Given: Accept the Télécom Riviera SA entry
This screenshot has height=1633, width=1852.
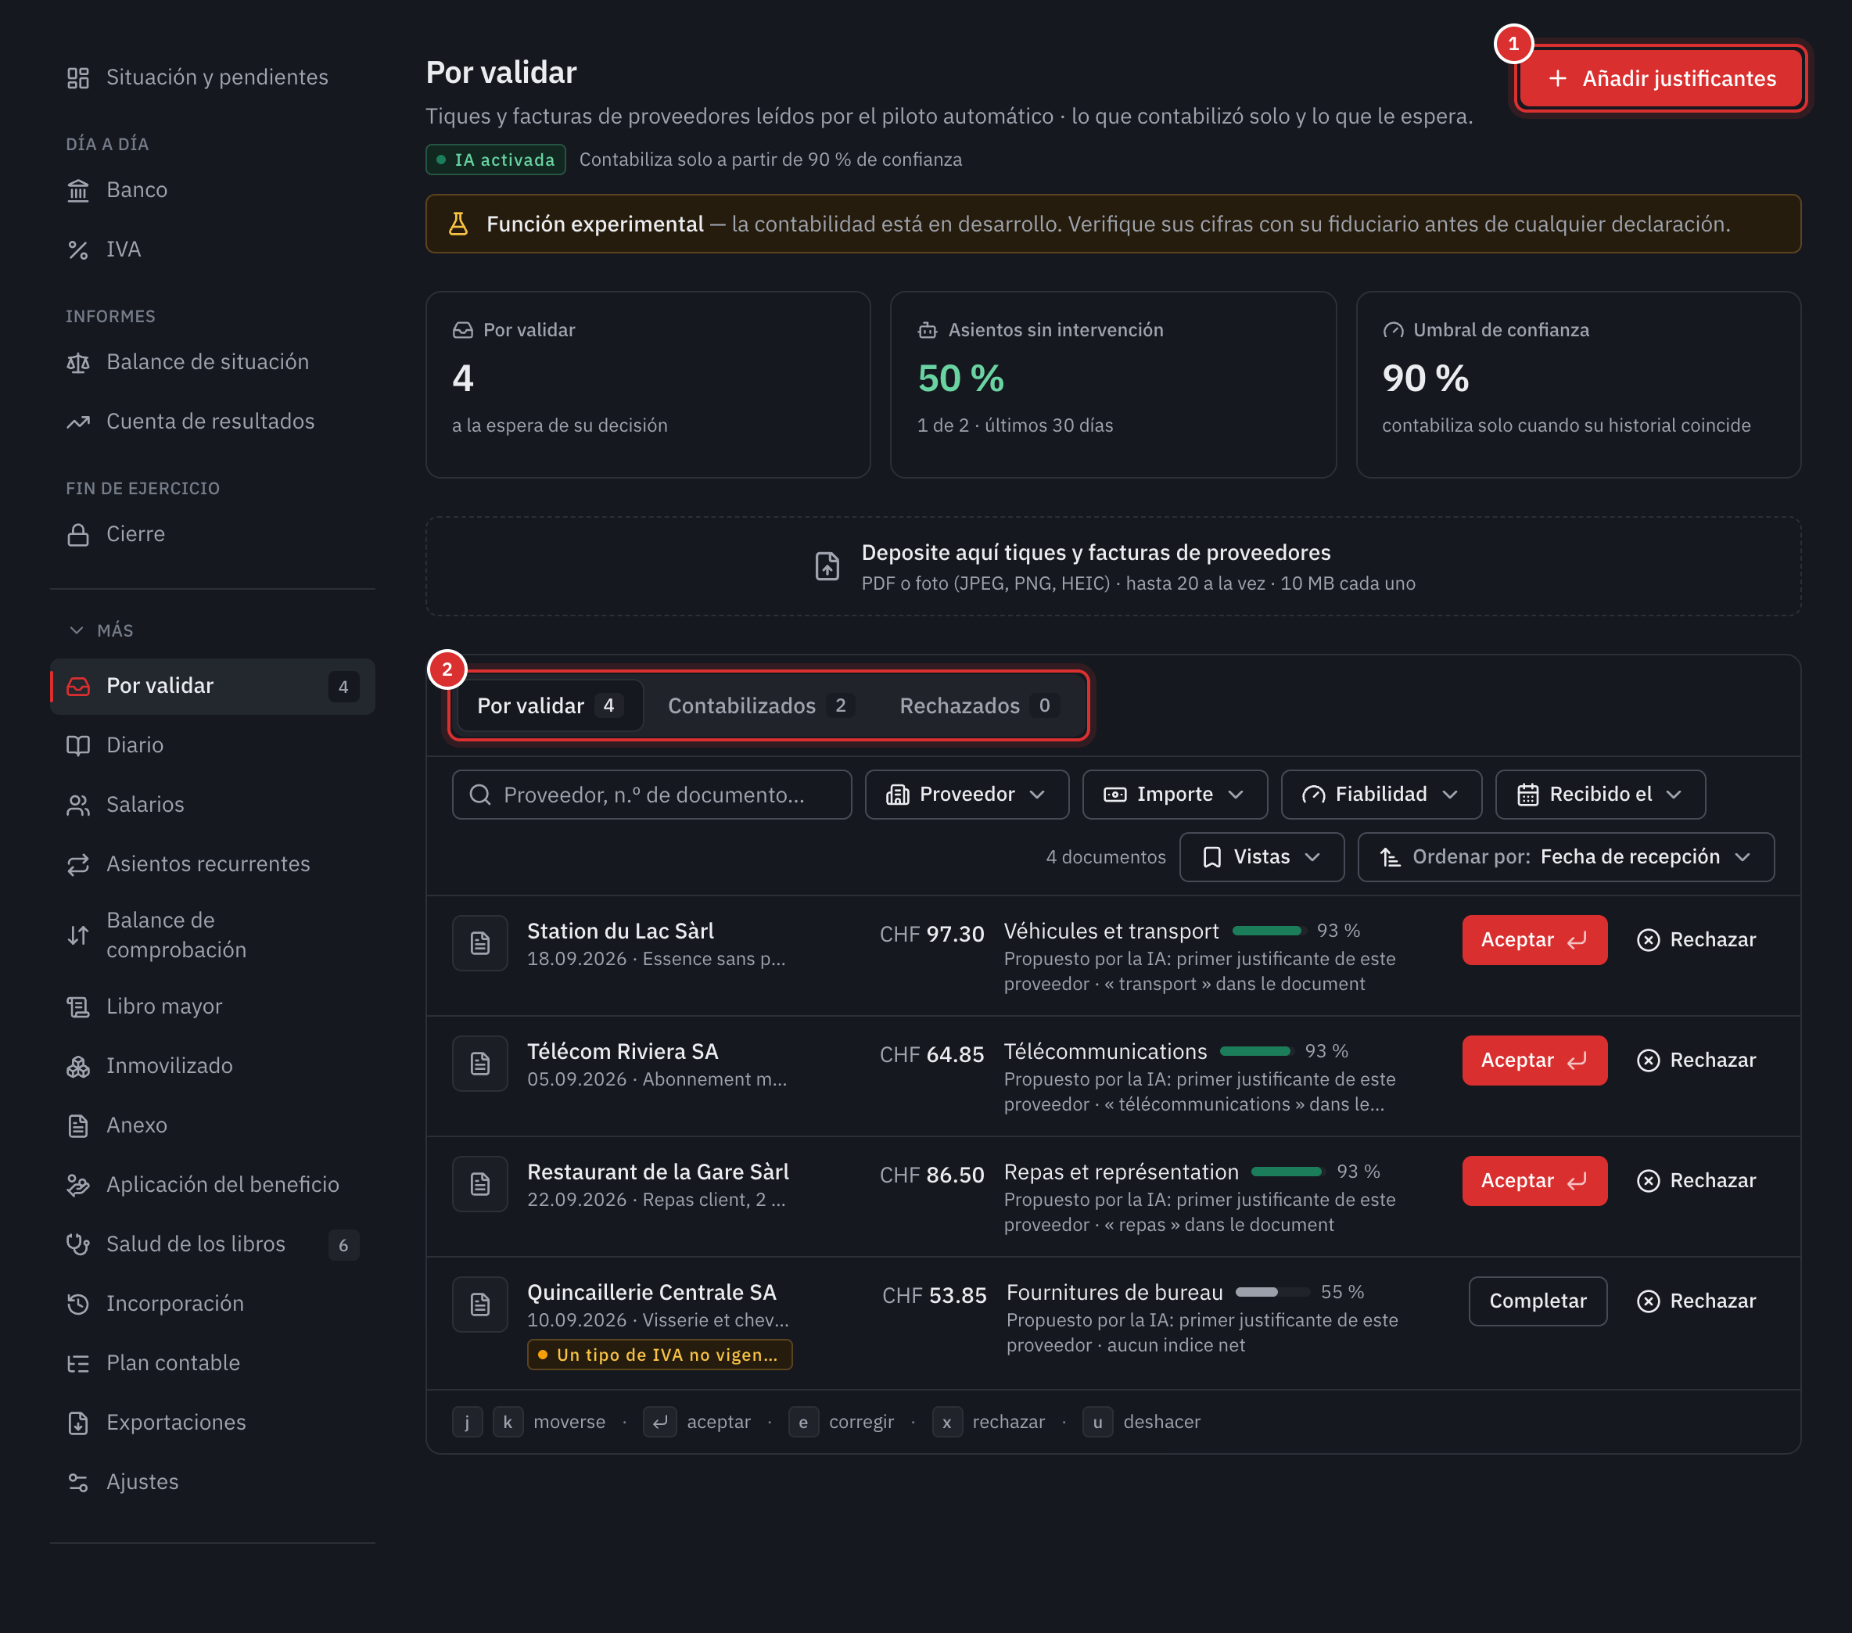Looking at the screenshot, I should pos(1534,1061).
